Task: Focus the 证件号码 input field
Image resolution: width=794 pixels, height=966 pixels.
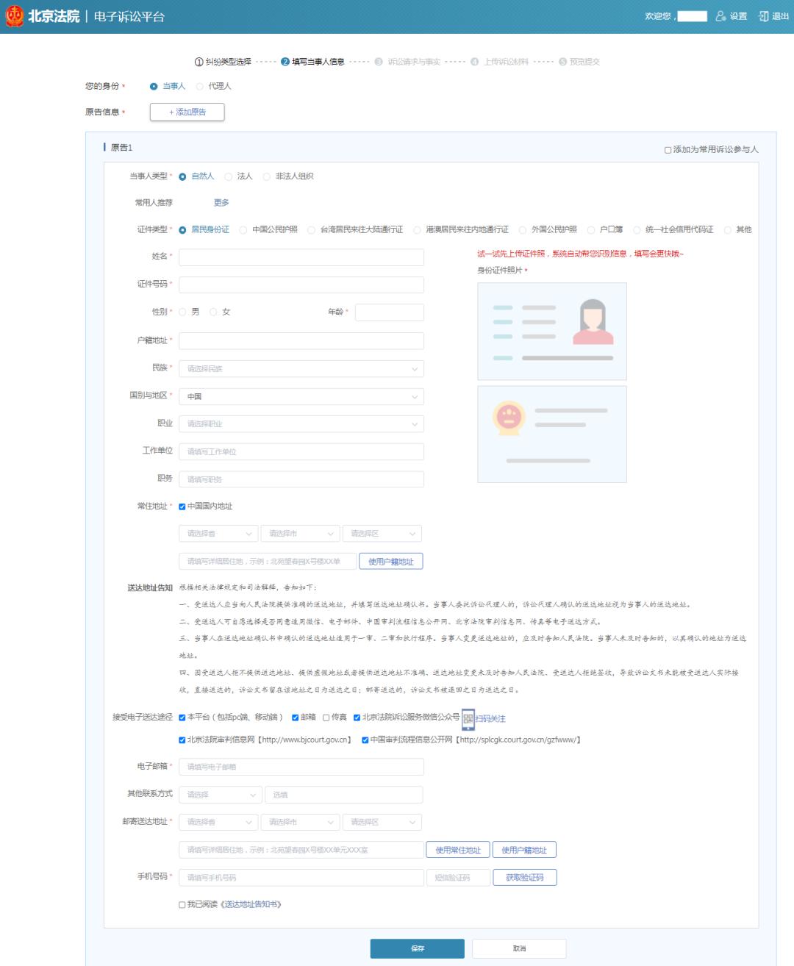Action: pos(301,285)
